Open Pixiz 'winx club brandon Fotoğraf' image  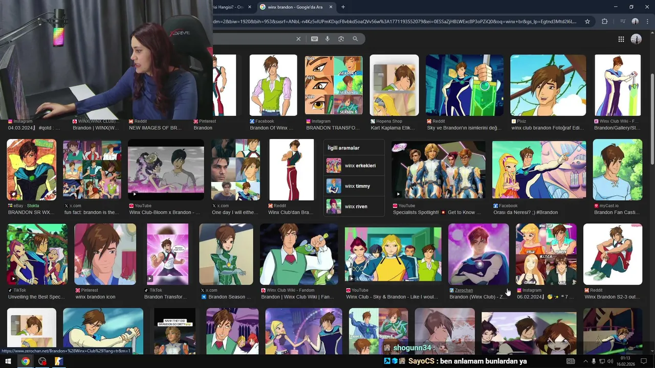tap(548, 85)
